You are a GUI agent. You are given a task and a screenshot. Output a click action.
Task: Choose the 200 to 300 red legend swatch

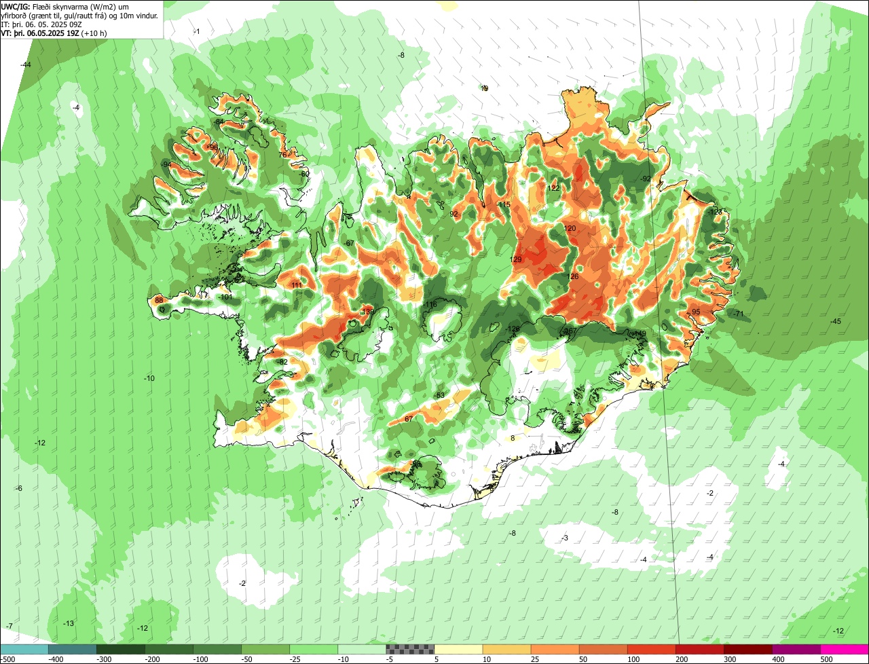(699, 650)
